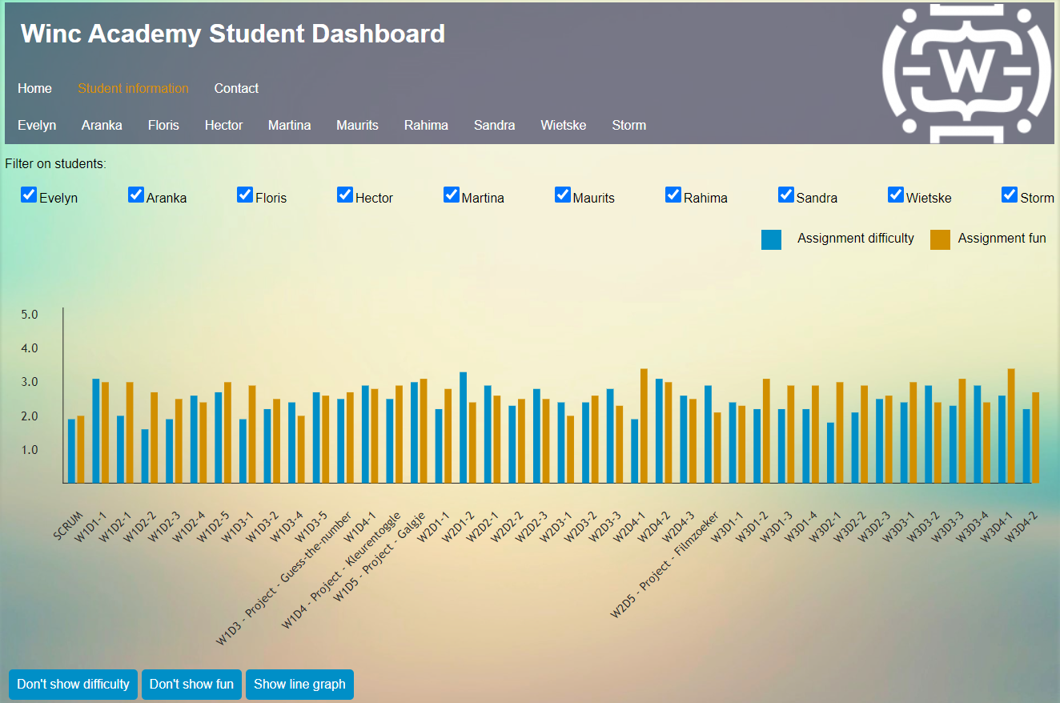Click the Don't show fun button
This screenshot has height=703, width=1060.
click(191, 684)
